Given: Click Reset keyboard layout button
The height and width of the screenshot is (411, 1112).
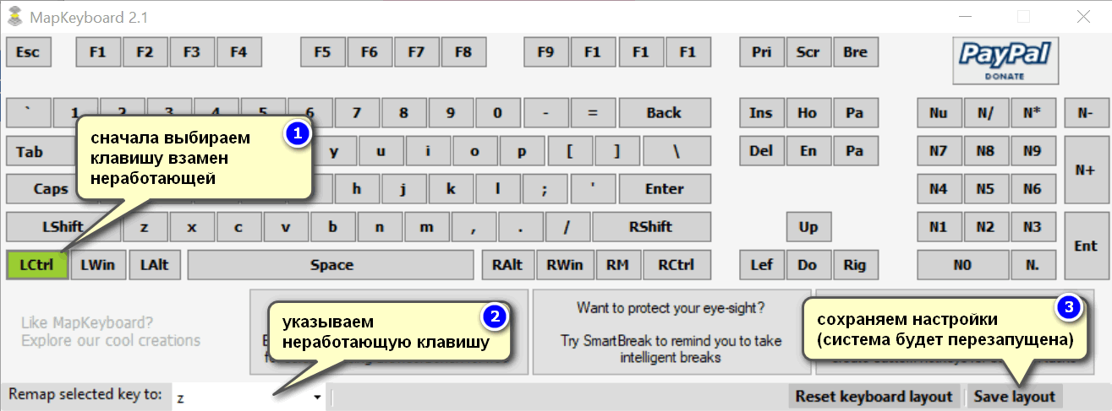Looking at the screenshot, I should tap(874, 397).
